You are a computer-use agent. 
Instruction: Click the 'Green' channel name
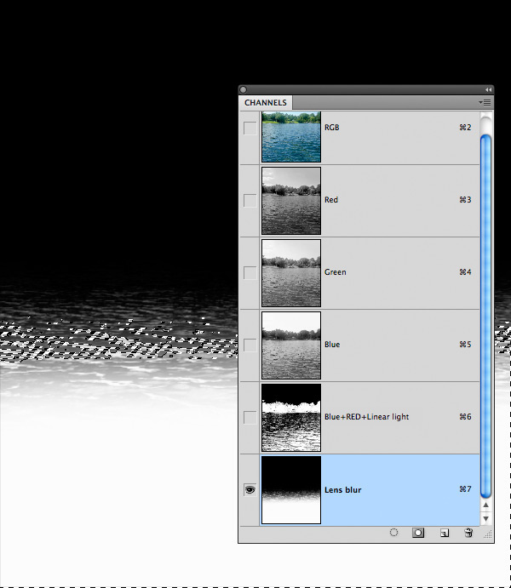click(335, 272)
